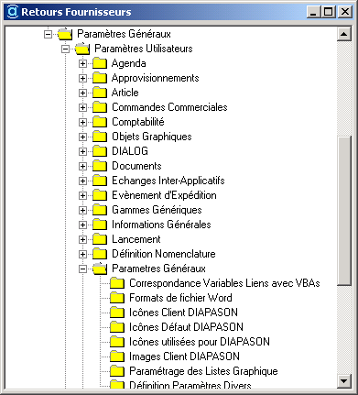The height and width of the screenshot is (395, 358).
Task: Select the Comptabilité folder icon
Action: click(100, 122)
